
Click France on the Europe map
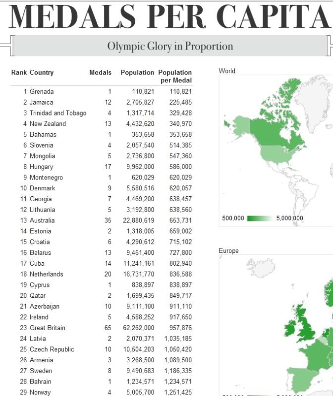320,358
